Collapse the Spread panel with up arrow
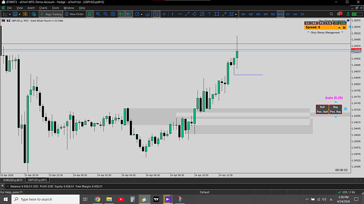The image size is (364, 204). [339, 27]
